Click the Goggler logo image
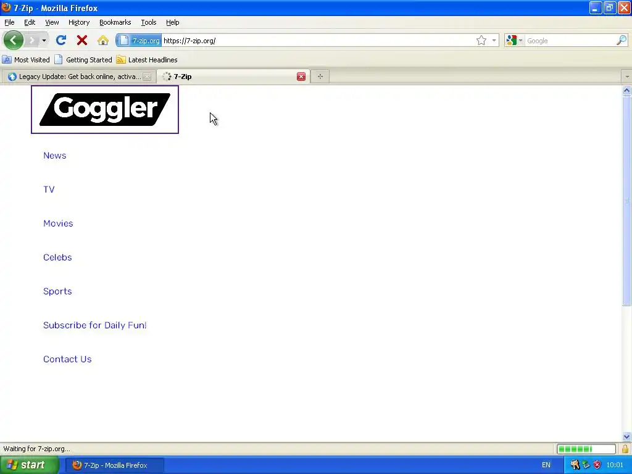The image size is (632, 474). point(105,109)
